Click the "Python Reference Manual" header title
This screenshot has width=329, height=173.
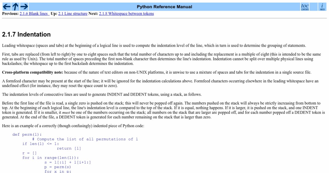164,7
